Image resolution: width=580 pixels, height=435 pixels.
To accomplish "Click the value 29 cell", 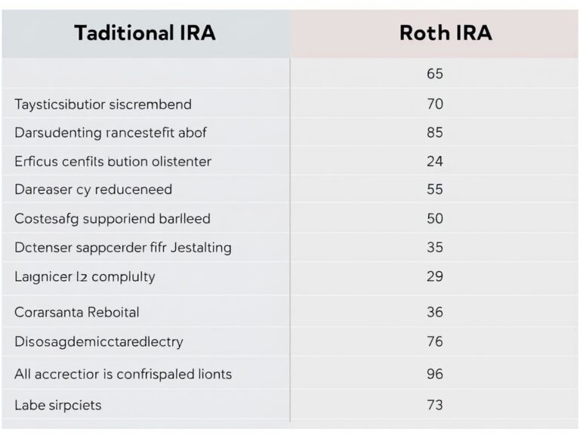I will tap(434, 276).
